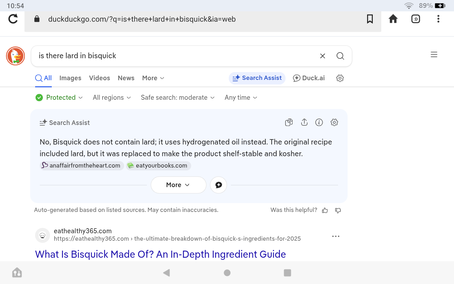The width and height of the screenshot is (454, 284).
Task: Switch to the Videos tab
Action: click(x=99, y=78)
